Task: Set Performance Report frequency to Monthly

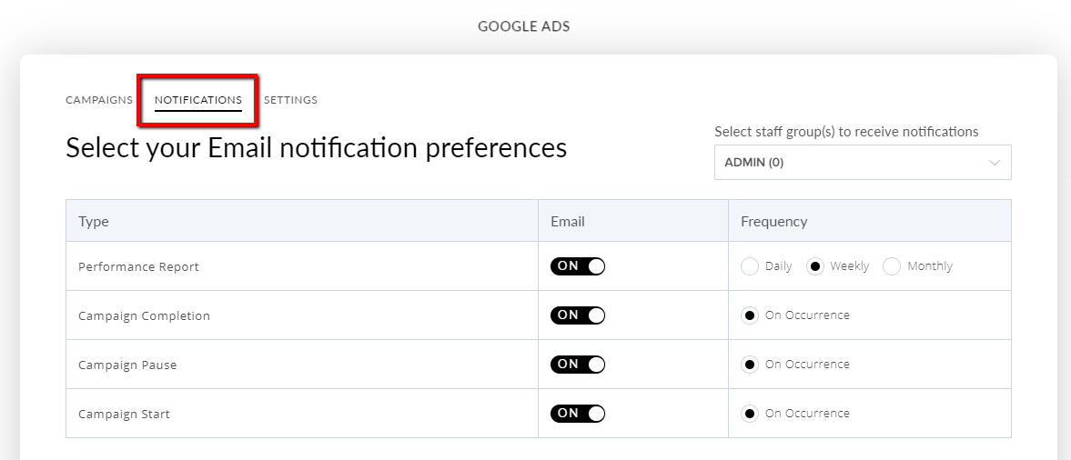Action: [892, 266]
